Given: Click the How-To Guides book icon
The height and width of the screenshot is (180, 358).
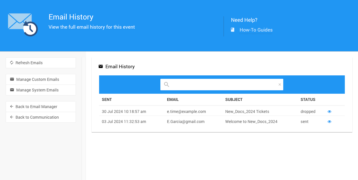Looking at the screenshot, I should tap(233, 30).
